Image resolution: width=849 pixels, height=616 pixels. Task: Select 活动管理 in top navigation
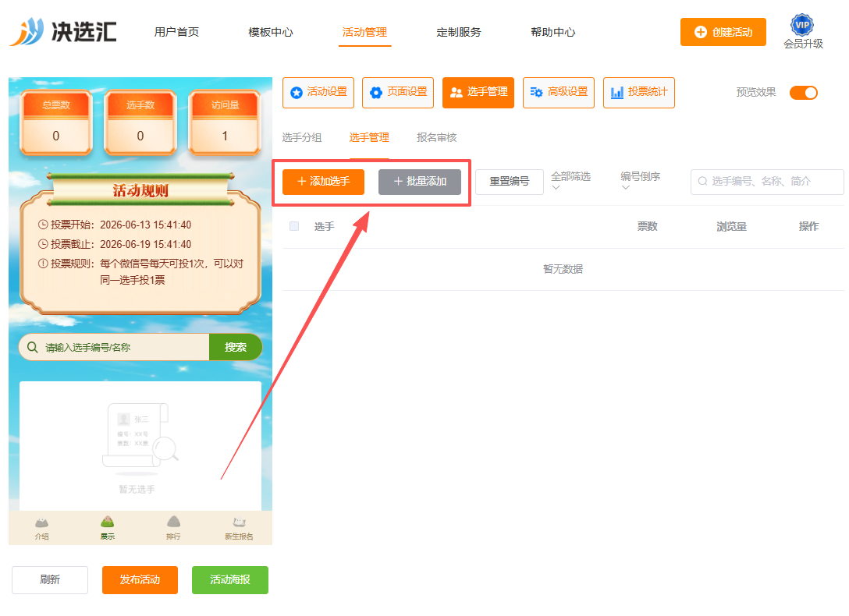[x=364, y=32]
